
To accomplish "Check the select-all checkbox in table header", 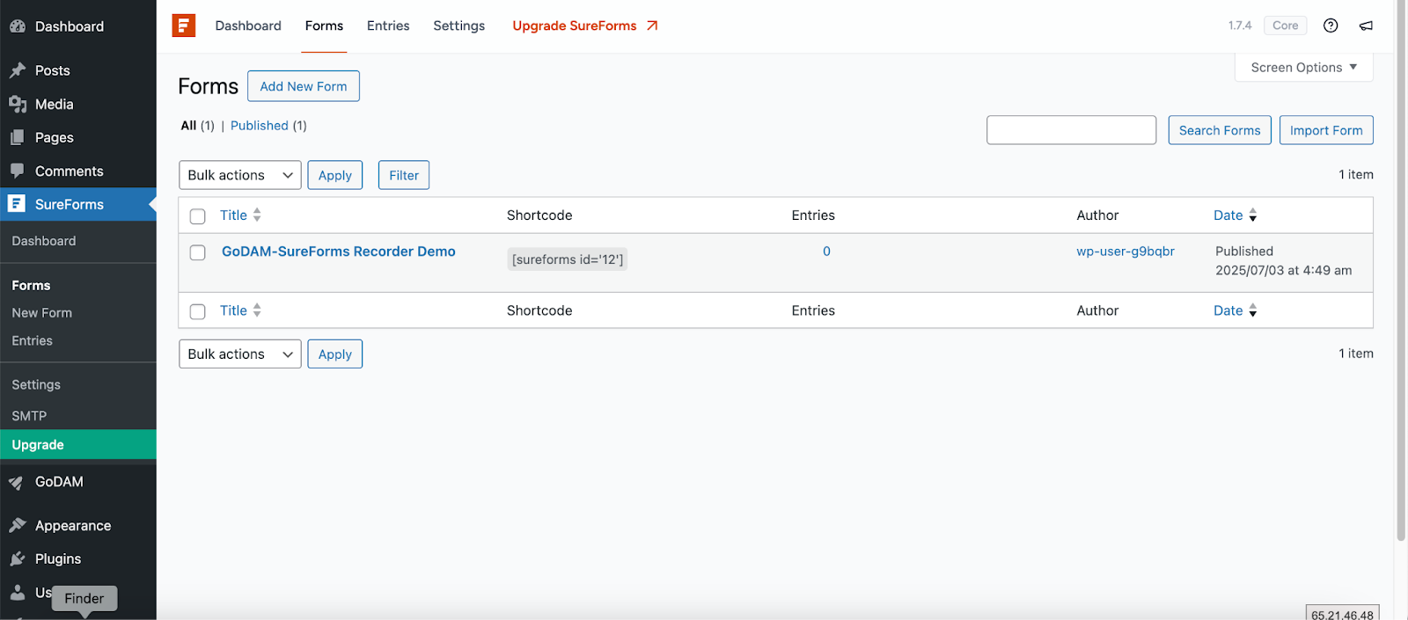I will [198, 216].
